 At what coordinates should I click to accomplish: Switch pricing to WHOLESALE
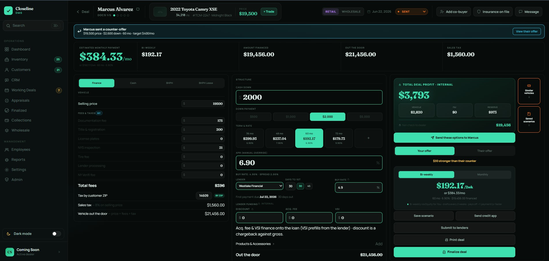pyautogui.click(x=351, y=12)
